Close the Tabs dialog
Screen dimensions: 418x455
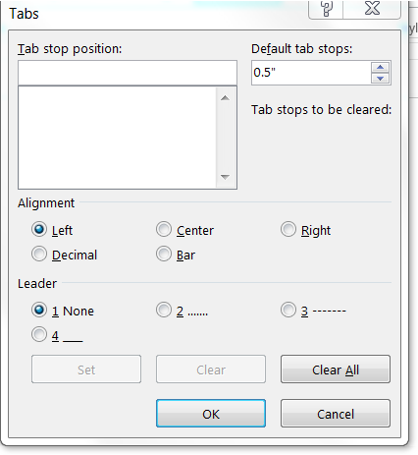tap(372, 9)
